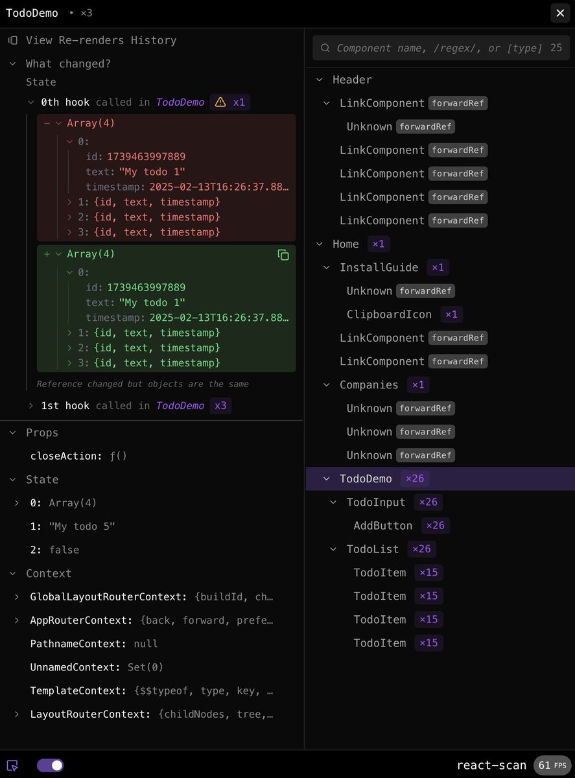Viewport: 575px width, 778px height.
Task: Click TodoDemo link in 1st hook row
Action: 180,406
